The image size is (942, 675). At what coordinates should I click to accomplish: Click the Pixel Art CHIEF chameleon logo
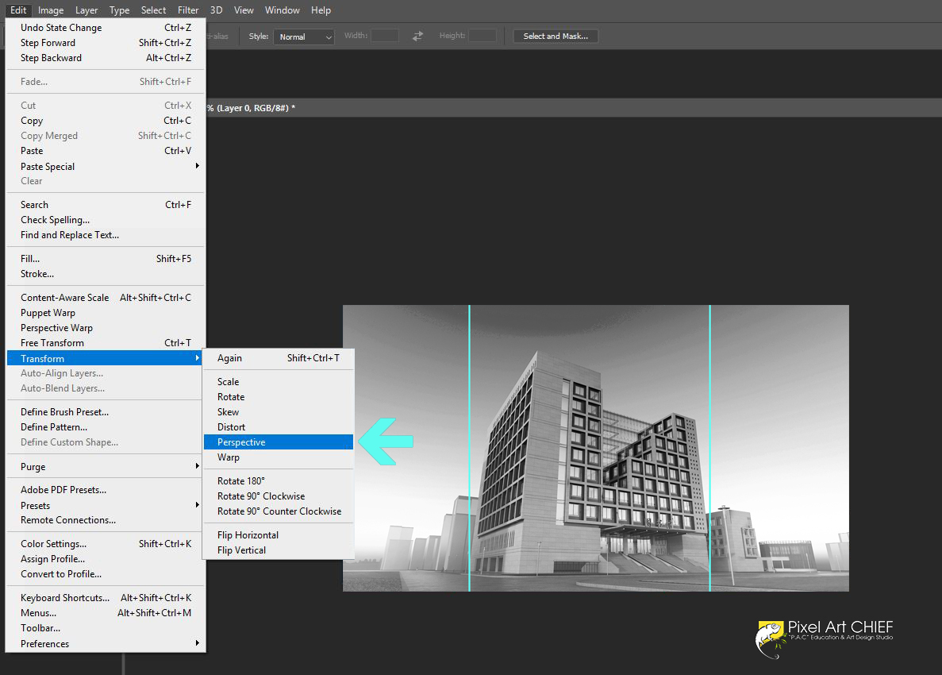click(x=770, y=640)
